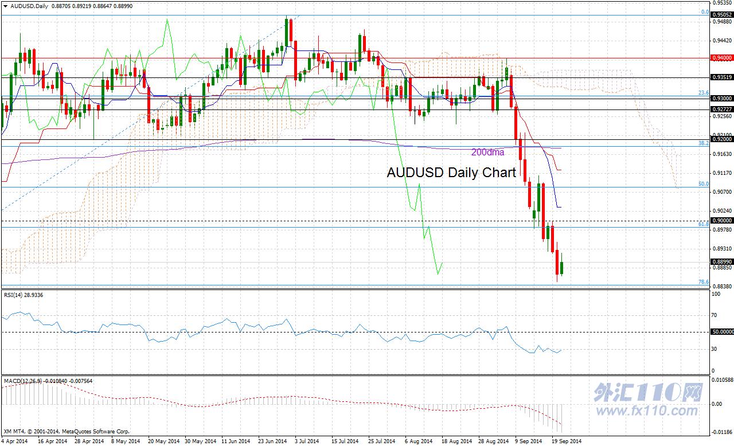Select the 23.6 Fibonacci level label
Screen dimensions: 734x446
704,93
